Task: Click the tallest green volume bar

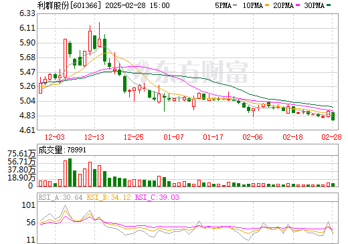Action: coord(70,172)
